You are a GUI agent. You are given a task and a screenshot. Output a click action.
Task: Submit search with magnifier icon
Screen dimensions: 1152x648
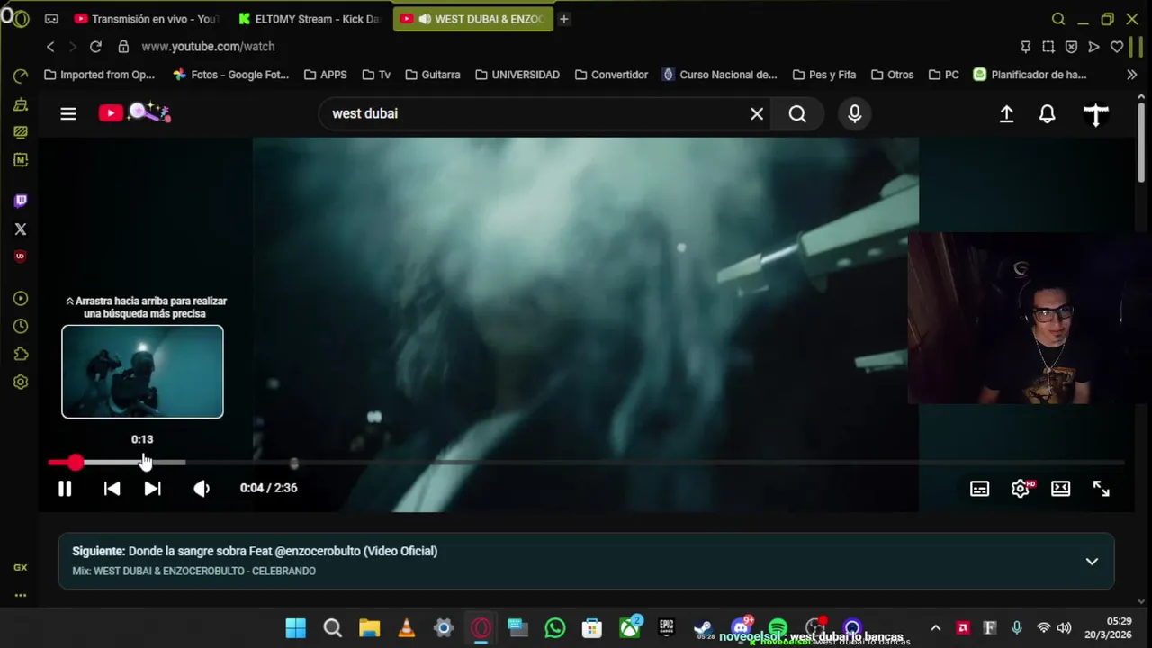pos(797,113)
